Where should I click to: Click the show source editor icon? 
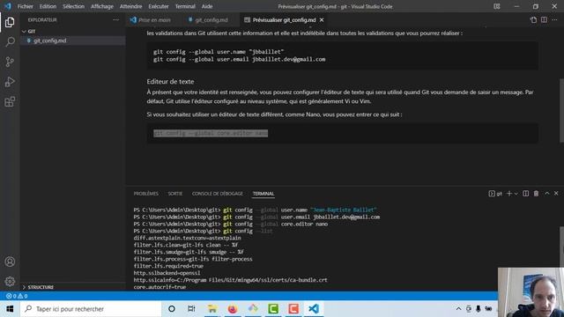533,19
